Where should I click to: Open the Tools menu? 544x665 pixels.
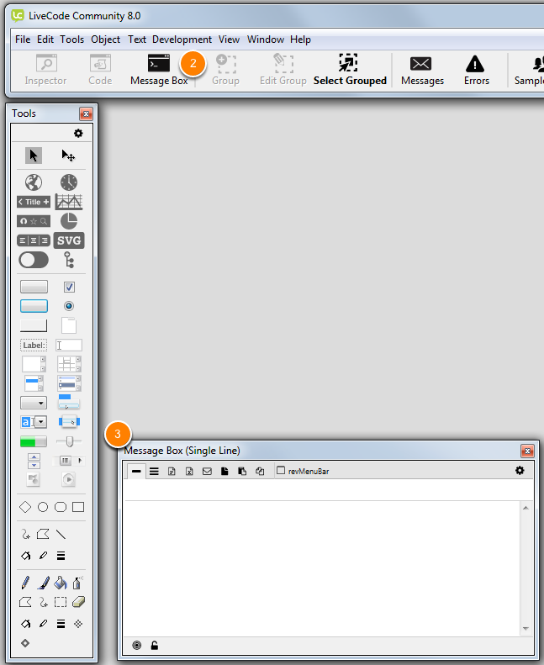coord(71,40)
